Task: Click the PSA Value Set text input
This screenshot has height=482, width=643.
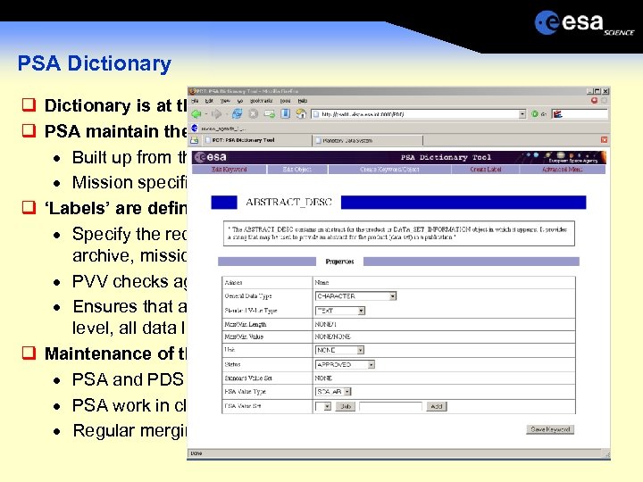Action: pyautogui.click(x=390, y=406)
